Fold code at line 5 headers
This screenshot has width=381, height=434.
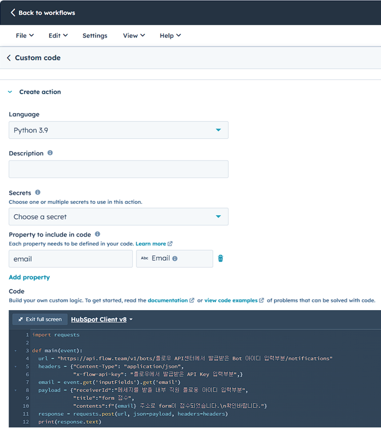(x=15, y=367)
